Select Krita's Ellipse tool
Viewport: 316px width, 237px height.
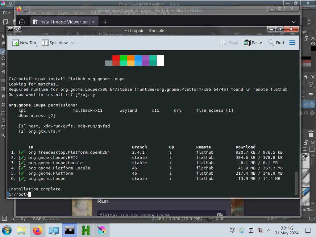coord(3,58)
